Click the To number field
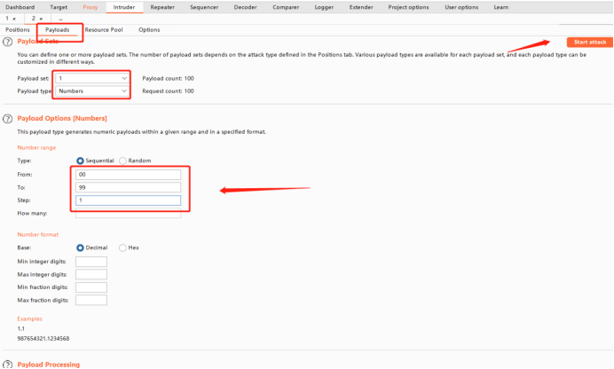 click(x=128, y=187)
